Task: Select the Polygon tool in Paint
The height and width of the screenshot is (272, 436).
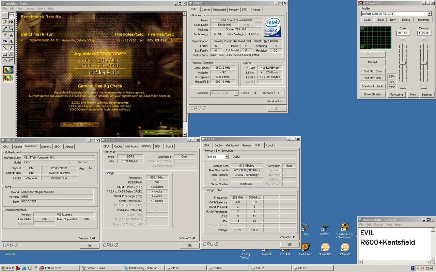Action: (x=11, y=54)
